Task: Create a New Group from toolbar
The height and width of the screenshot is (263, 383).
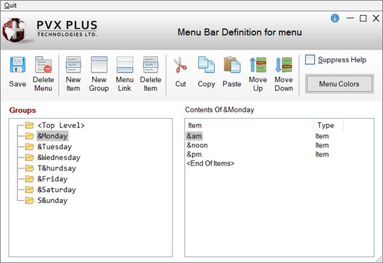Action: click(x=99, y=65)
